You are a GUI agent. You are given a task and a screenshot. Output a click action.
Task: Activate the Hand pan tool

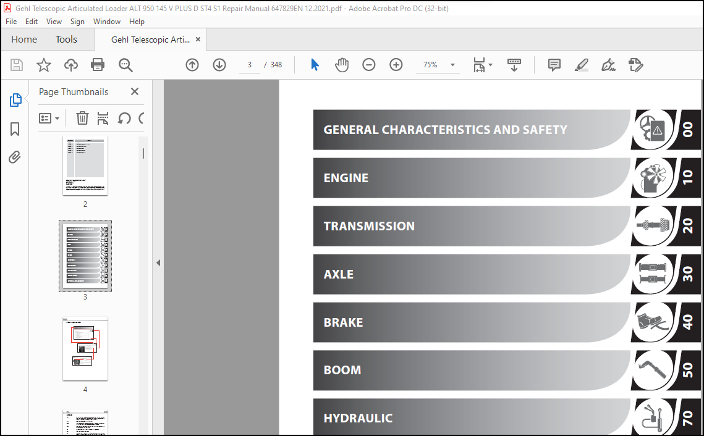click(342, 65)
